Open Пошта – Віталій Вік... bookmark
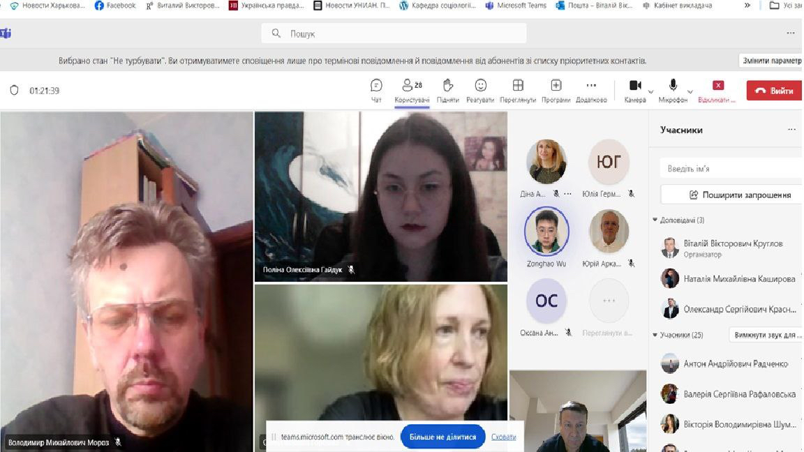804x452 pixels. pyautogui.click(x=594, y=5)
